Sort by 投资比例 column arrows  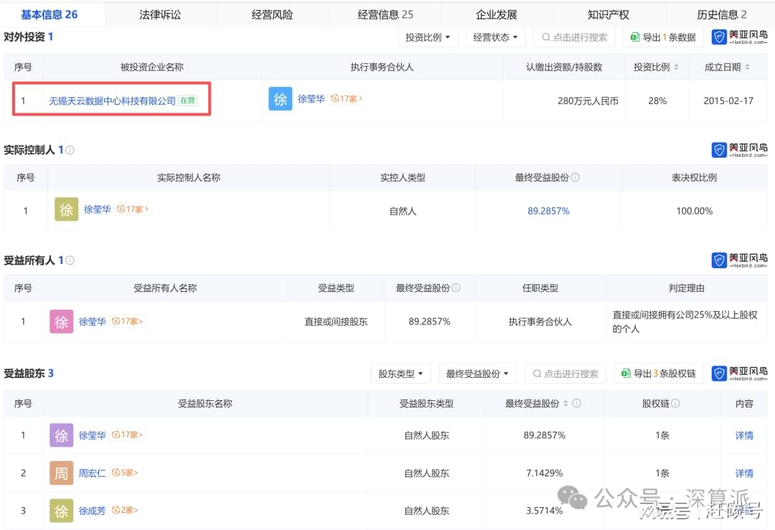coord(676,67)
